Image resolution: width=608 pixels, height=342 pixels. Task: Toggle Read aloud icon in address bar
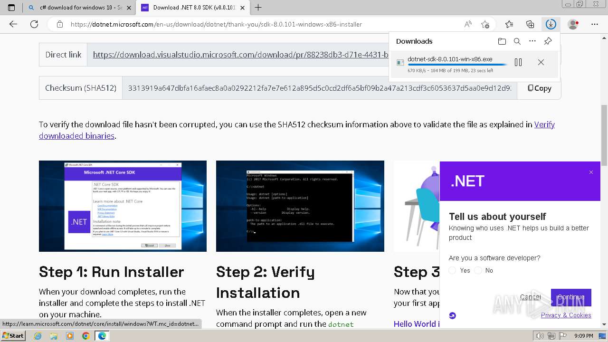click(x=468, y=24)
